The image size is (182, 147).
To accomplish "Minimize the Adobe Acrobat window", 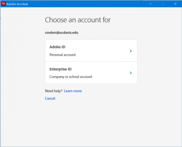I will click(x=150, y=4).
